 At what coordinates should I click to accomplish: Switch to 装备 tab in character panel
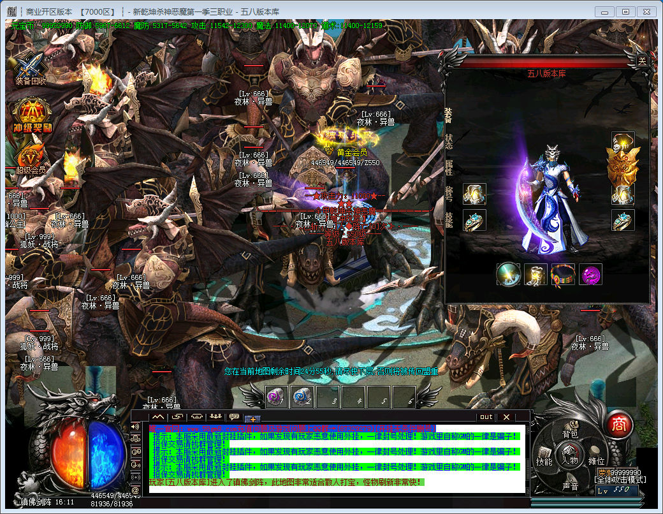448,115
